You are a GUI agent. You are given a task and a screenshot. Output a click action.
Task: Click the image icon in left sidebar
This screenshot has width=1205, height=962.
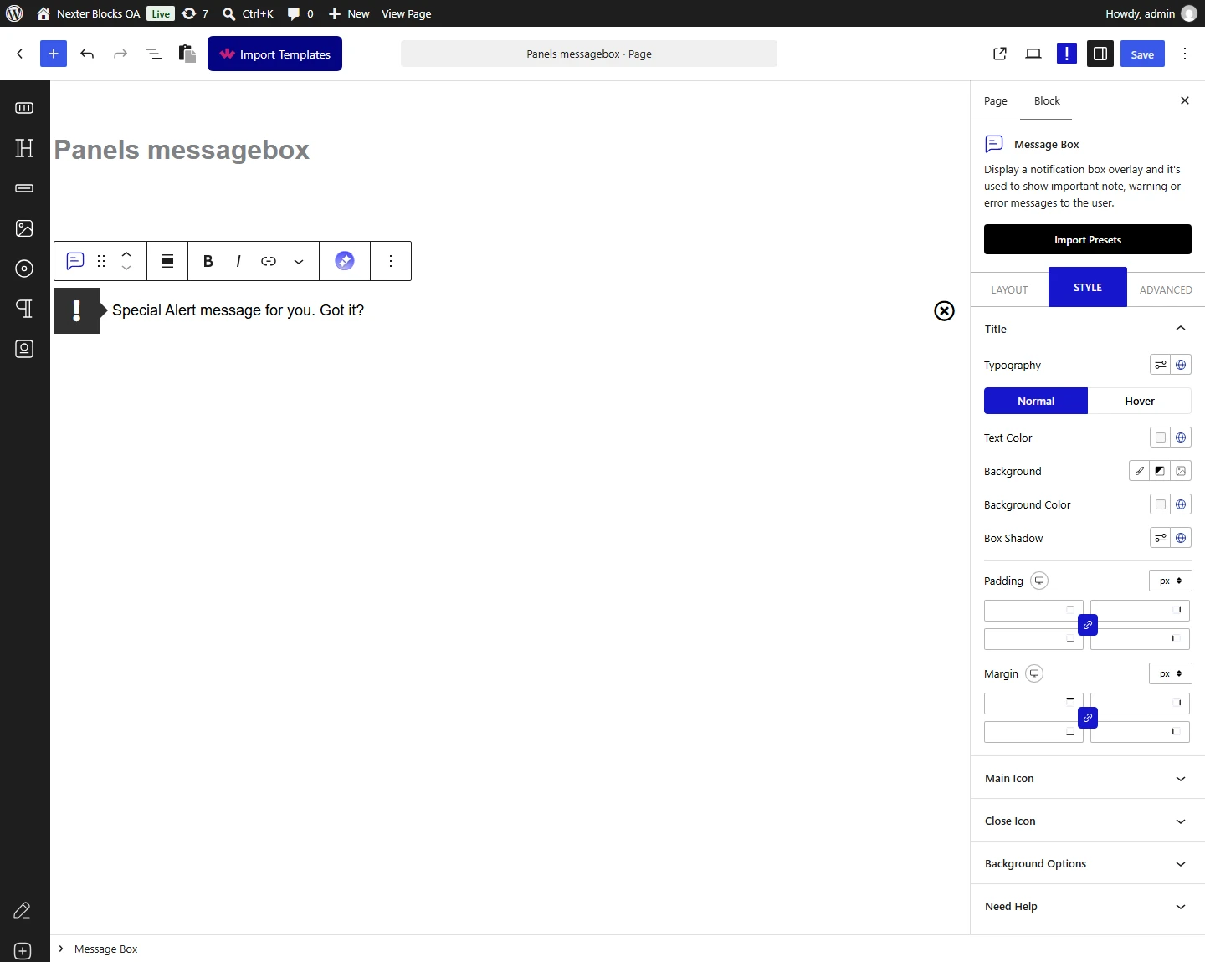click(24, 228)
